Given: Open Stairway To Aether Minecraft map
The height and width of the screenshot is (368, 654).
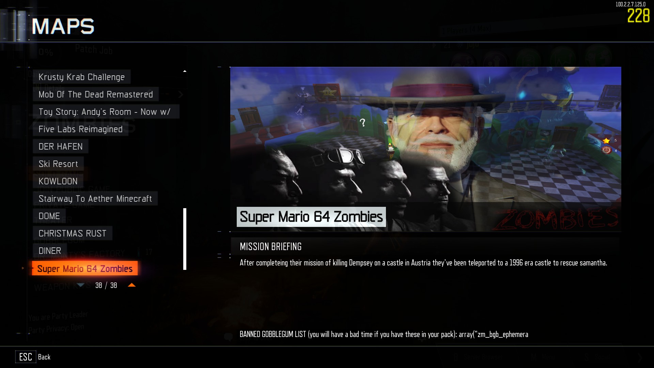Looking at the screenshot, I should (95, 199).
